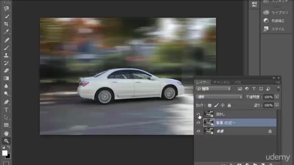Lock transparent pixels in Layers panel

pyautogui.click(x=209, y=105)
